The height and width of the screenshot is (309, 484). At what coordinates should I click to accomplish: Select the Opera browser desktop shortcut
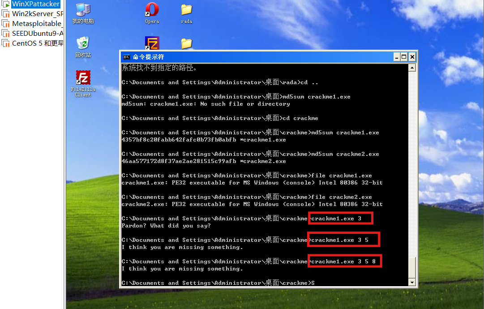[152, 13]
